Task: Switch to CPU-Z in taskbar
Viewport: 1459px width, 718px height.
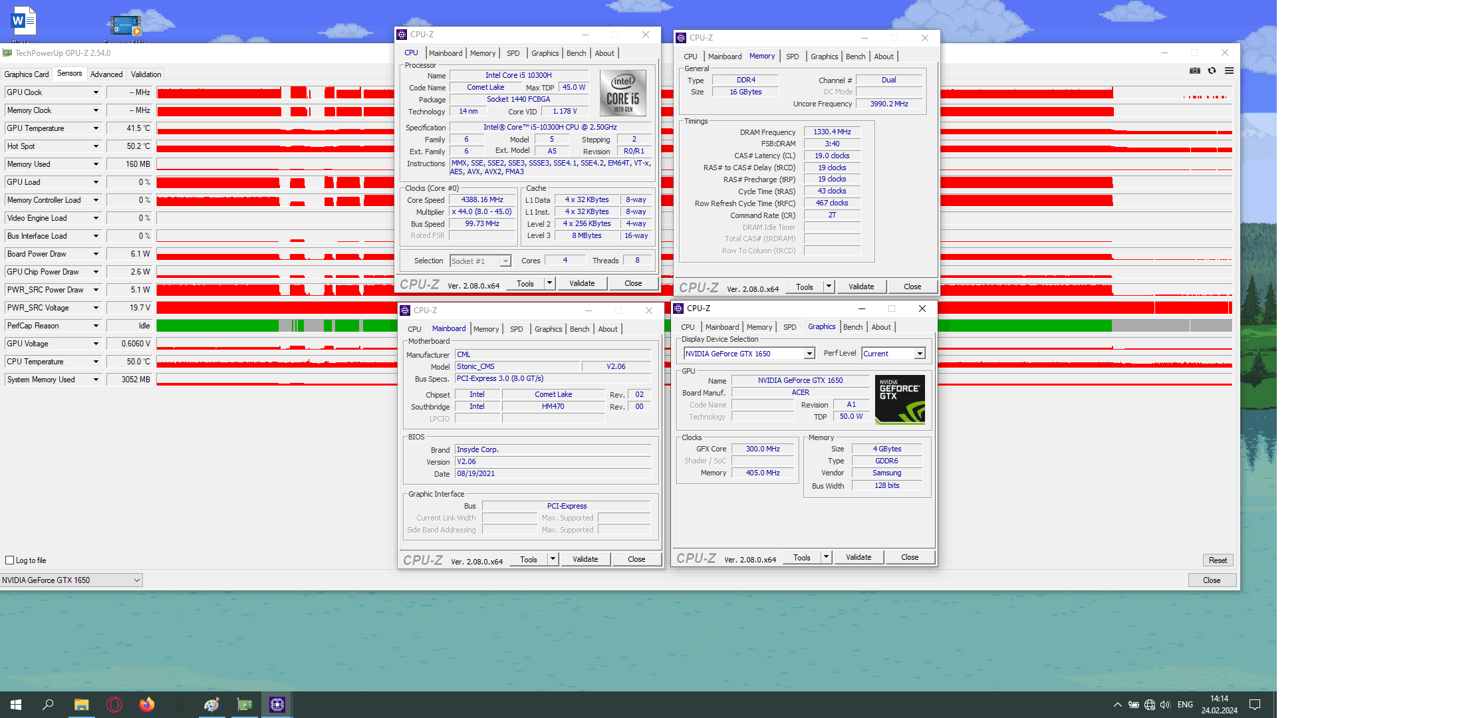Action: (x=277, y=704)
